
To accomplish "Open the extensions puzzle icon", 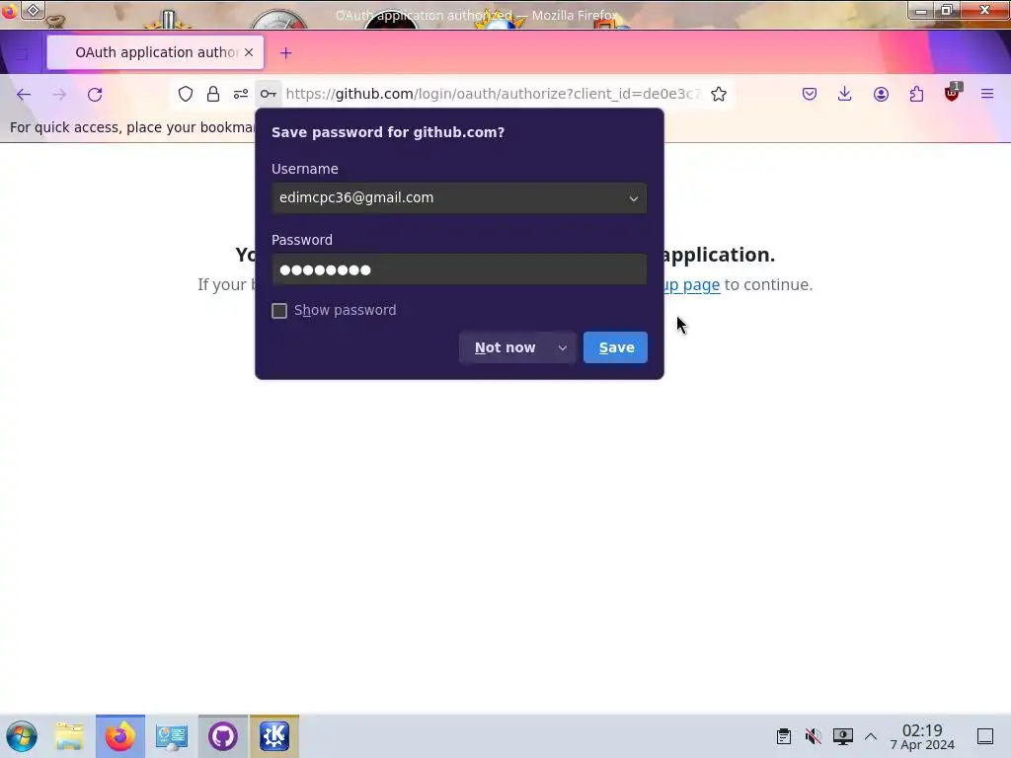I will pyautogui.click(x=916, y=94).
